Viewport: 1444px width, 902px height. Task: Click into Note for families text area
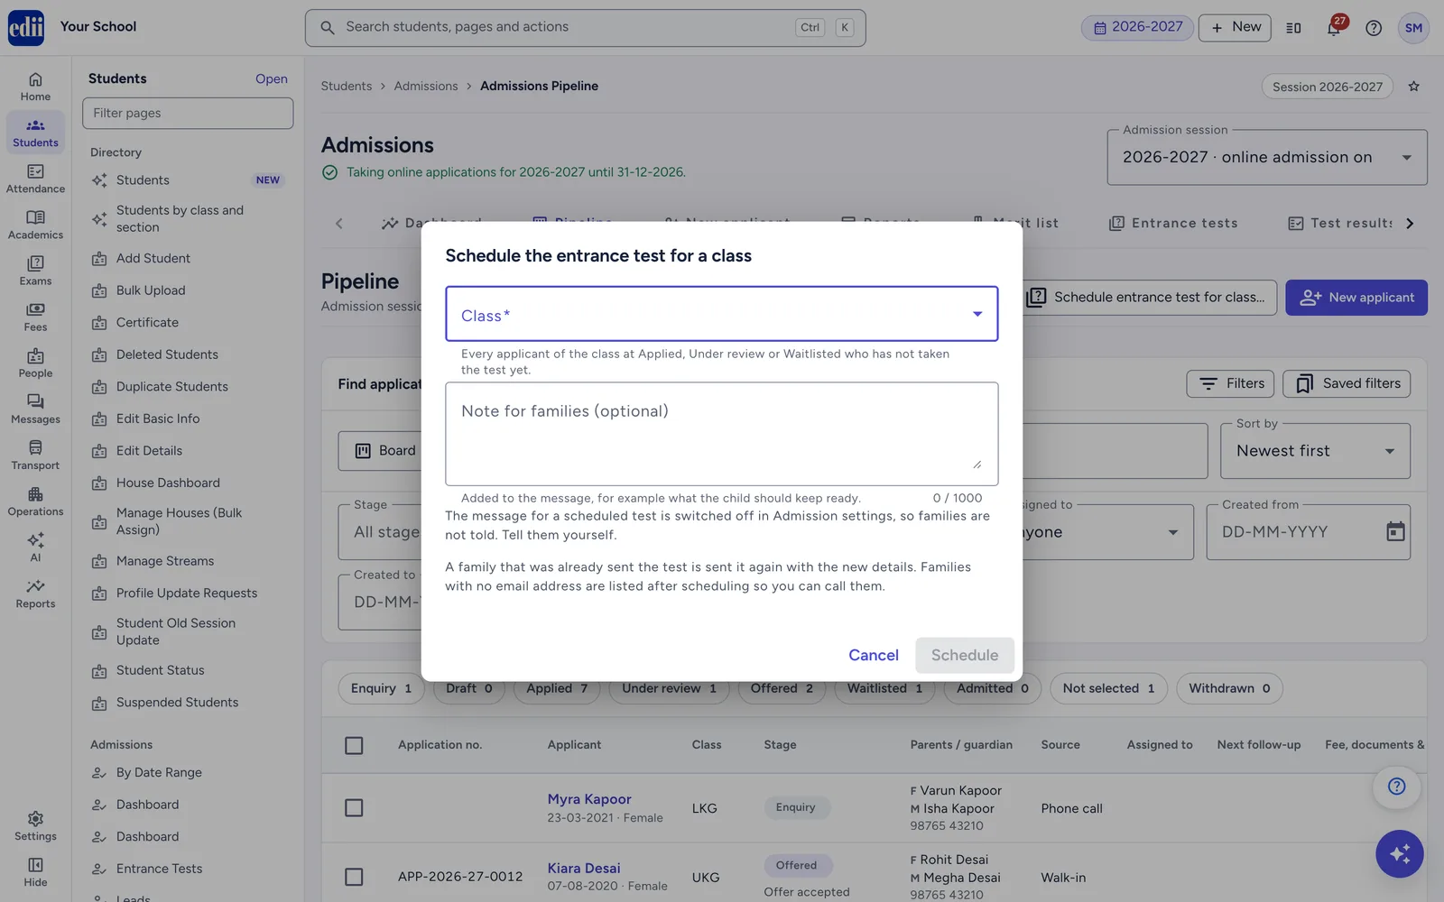721,434
